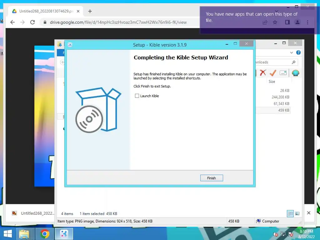View site lock information icon
The image size is (320, 240).
tap(45, 22)
